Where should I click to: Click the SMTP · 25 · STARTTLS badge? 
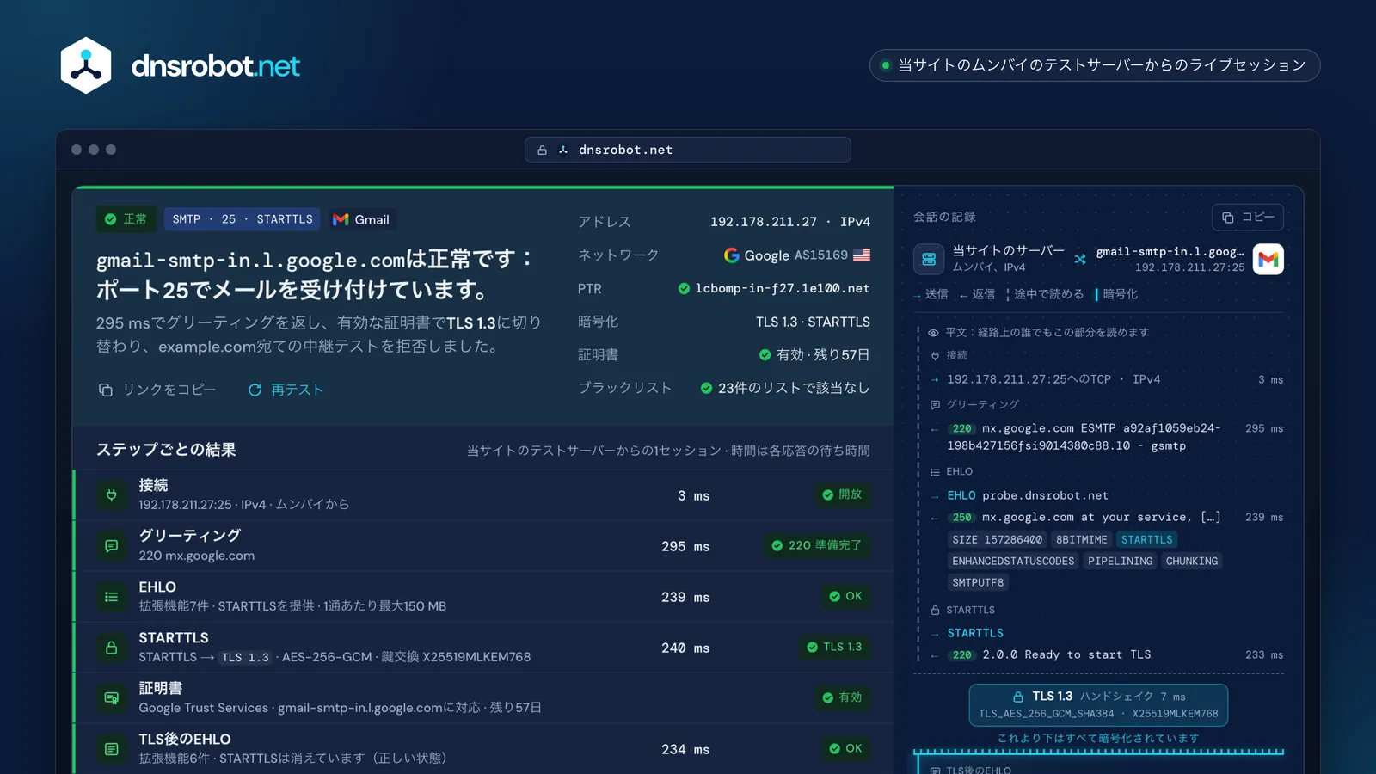pos(243,219)
